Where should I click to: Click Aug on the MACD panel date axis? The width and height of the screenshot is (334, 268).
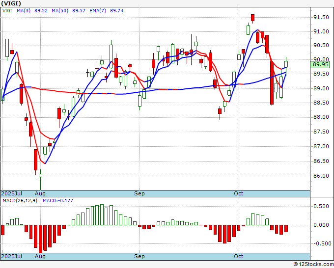40,256
